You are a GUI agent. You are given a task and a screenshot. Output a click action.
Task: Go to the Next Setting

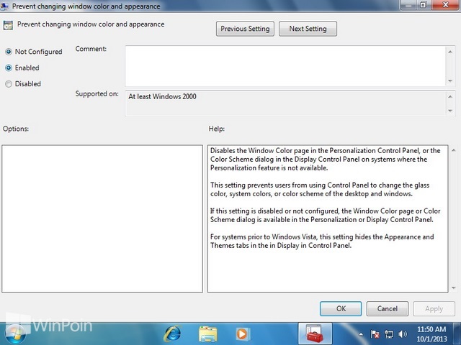[x=308, y=29]
